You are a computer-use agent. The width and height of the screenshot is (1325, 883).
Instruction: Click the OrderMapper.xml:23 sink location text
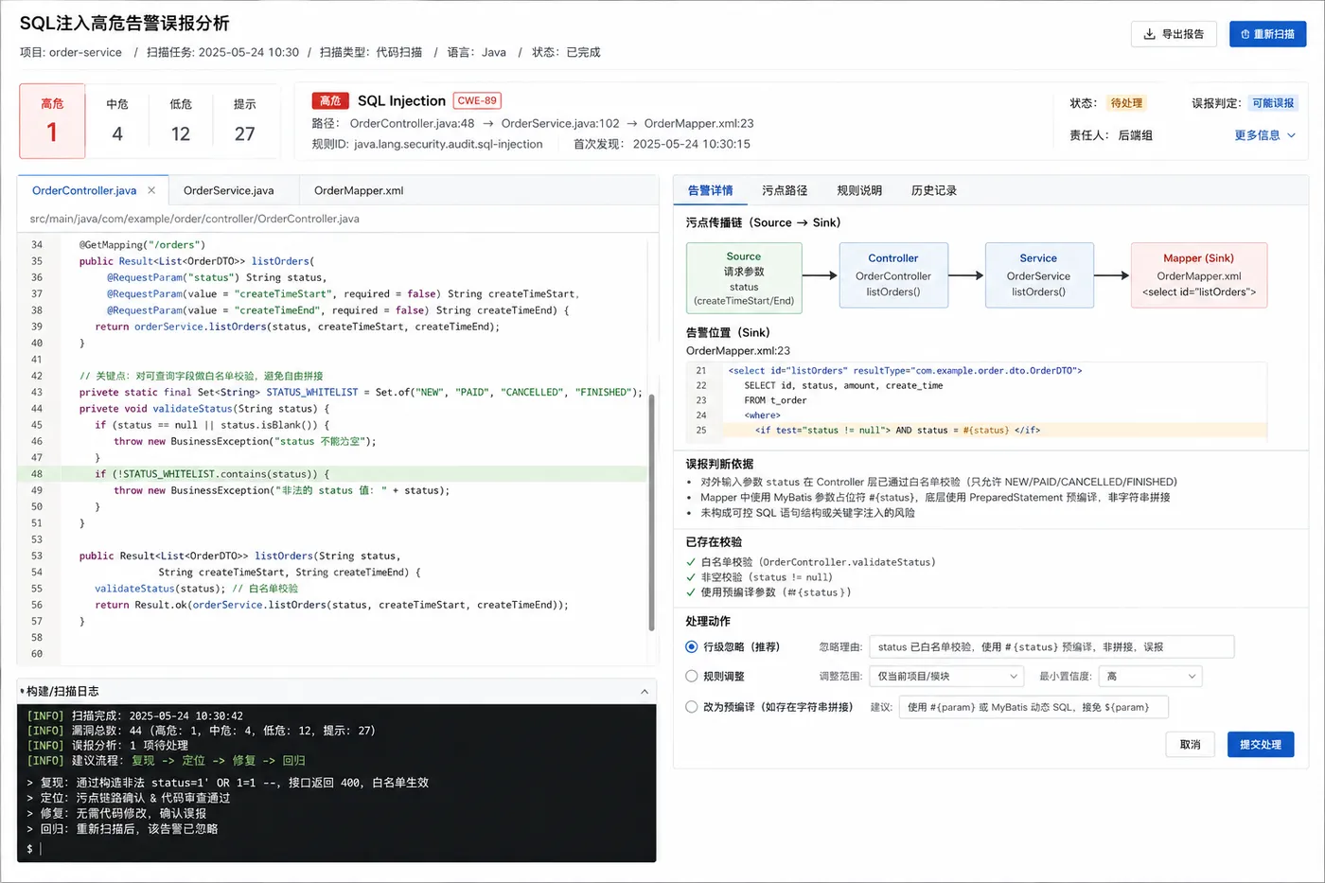point(738,351)
